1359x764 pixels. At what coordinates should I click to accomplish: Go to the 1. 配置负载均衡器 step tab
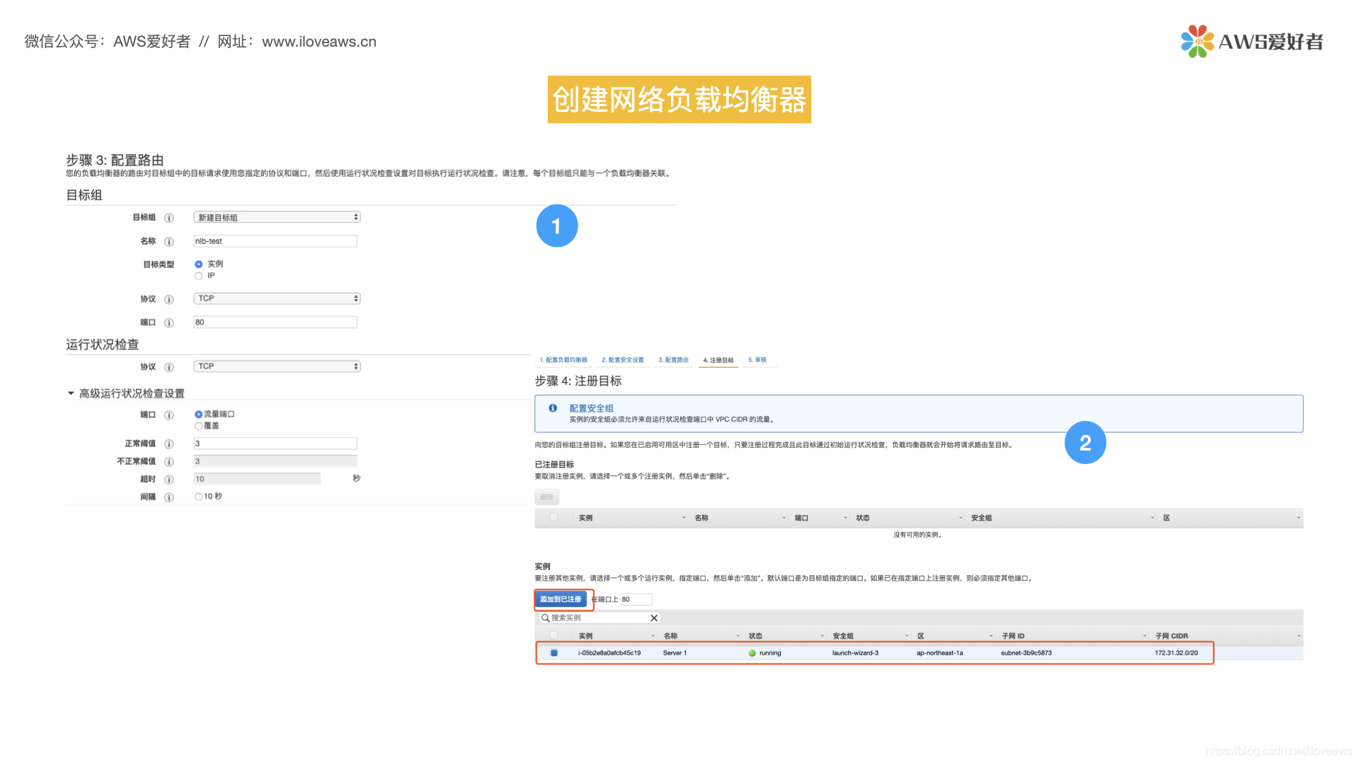point(563,360)
